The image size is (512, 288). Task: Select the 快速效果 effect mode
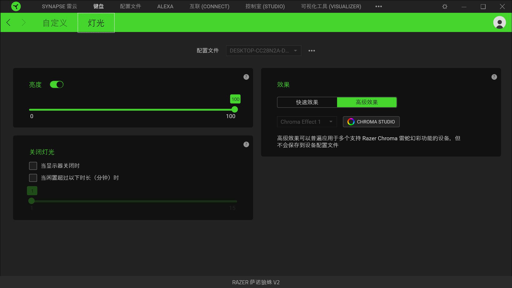click(307, 102)
